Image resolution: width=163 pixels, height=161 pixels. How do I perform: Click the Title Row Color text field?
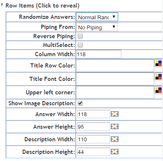click(x=115, y=65)
